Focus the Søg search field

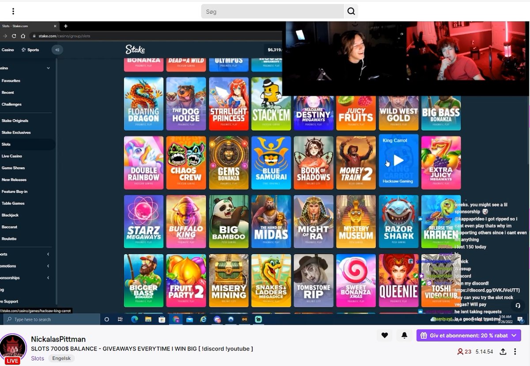[273, 11]
